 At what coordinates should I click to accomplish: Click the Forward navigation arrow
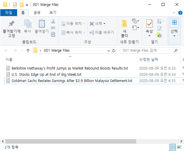coord(15,51)
